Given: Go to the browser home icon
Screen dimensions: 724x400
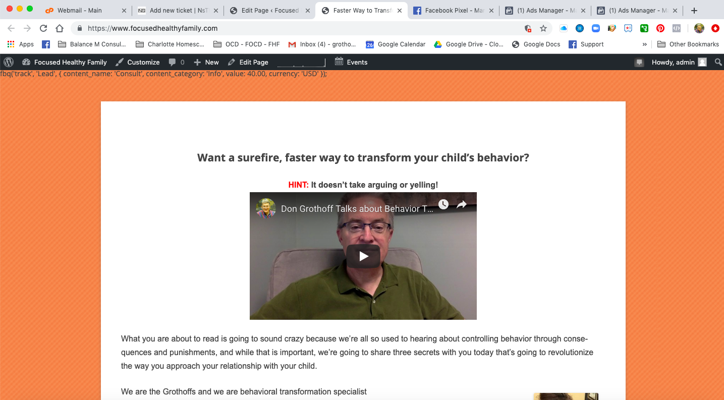Looking at the screenshot, I should click(60, 29).
